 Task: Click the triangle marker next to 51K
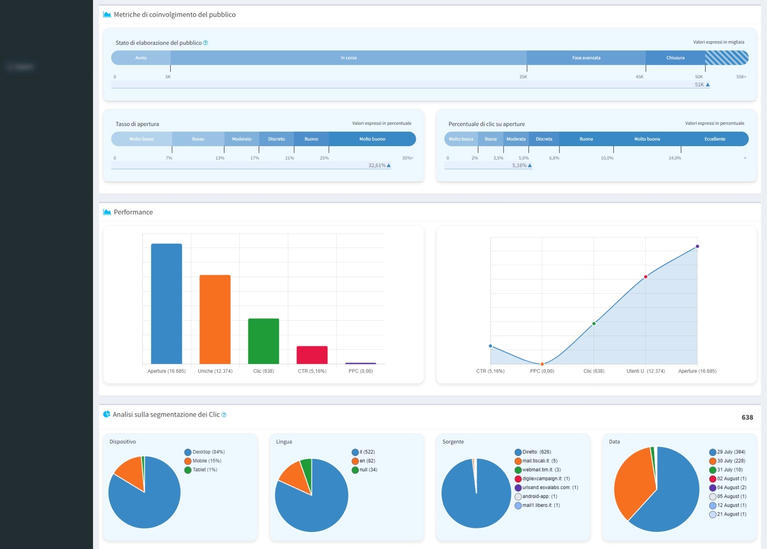pyautogui.click(x=708, y=85)
